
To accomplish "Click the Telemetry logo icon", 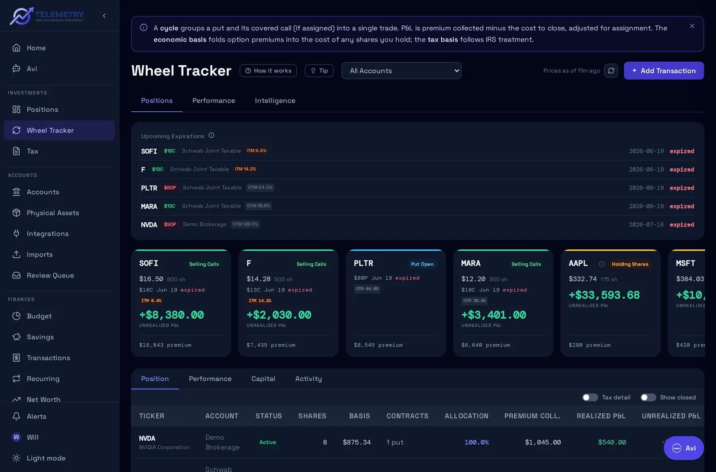I will pyautogui.click(x=21, y=16).
